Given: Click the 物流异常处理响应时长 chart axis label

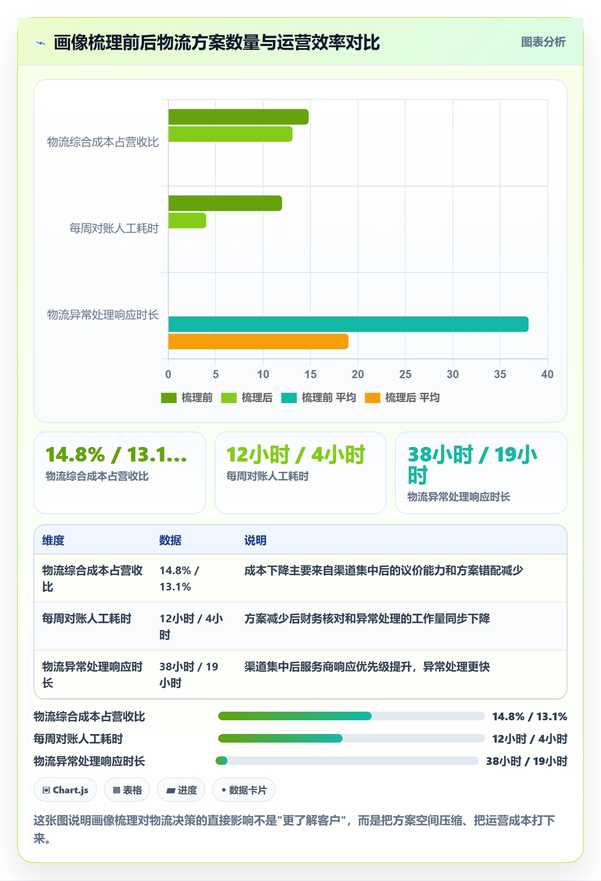Looking at the screenshot, I should 103,315.
